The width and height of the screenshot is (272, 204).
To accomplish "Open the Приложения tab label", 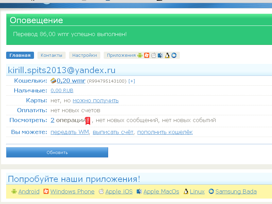I will point(121,55).
